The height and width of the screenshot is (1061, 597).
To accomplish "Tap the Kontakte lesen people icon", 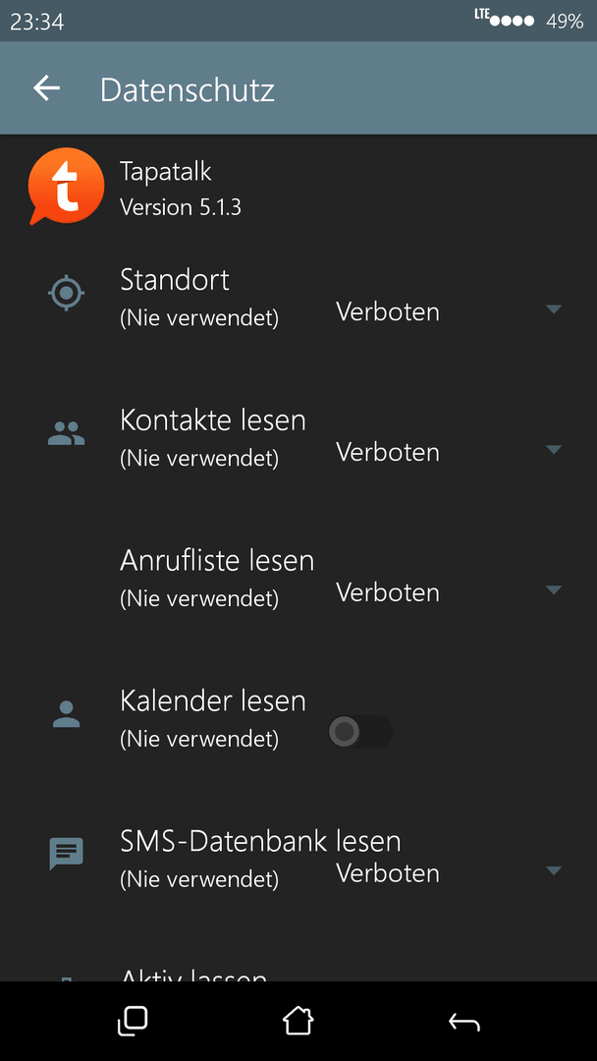I will tap(66, 434).
